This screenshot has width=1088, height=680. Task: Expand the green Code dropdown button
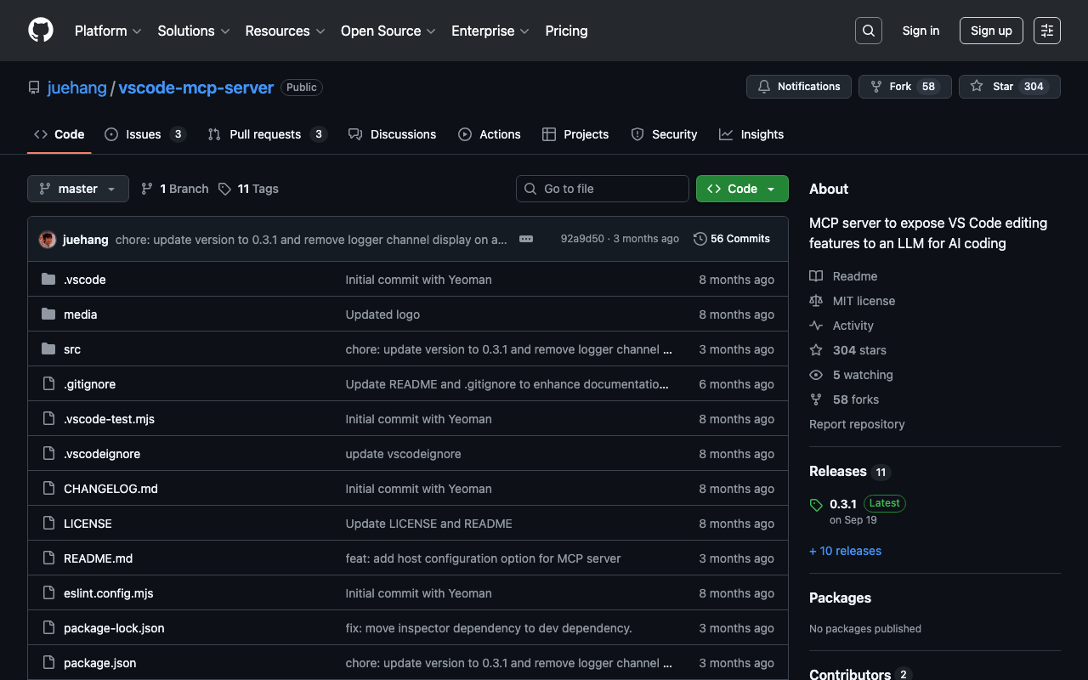pos(741,189)
